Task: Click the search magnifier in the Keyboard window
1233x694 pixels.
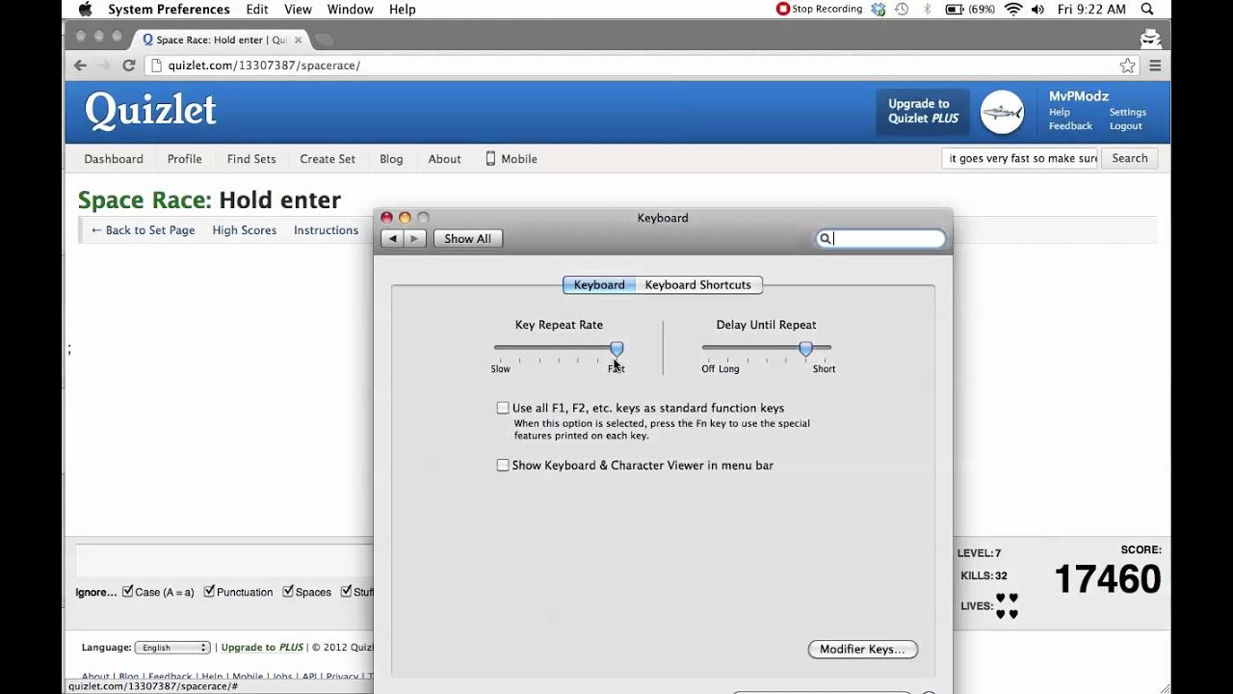Action: pyautogui.click(x=825, y=239)
